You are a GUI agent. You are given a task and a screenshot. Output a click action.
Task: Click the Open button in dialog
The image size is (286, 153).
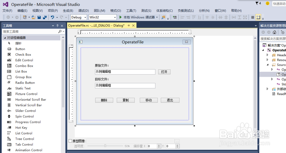click(164, 72)
